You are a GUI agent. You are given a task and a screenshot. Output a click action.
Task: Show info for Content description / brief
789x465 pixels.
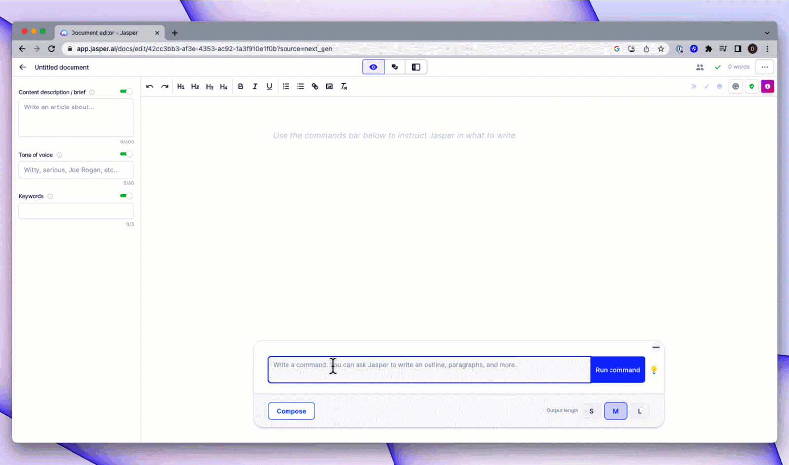tap(92, 92)
